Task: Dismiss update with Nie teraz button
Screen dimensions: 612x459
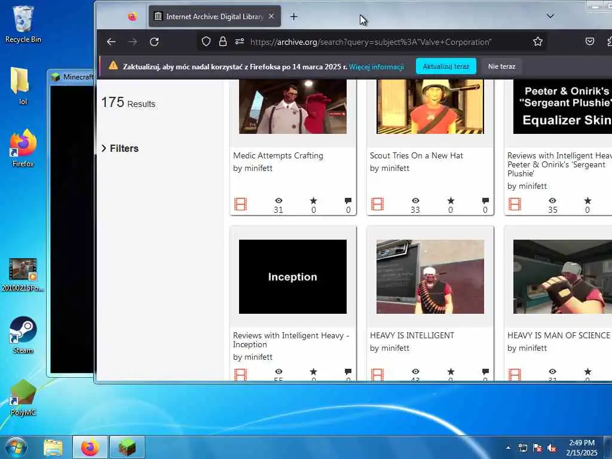Action: pyautogui.click(x=501, y=66)
